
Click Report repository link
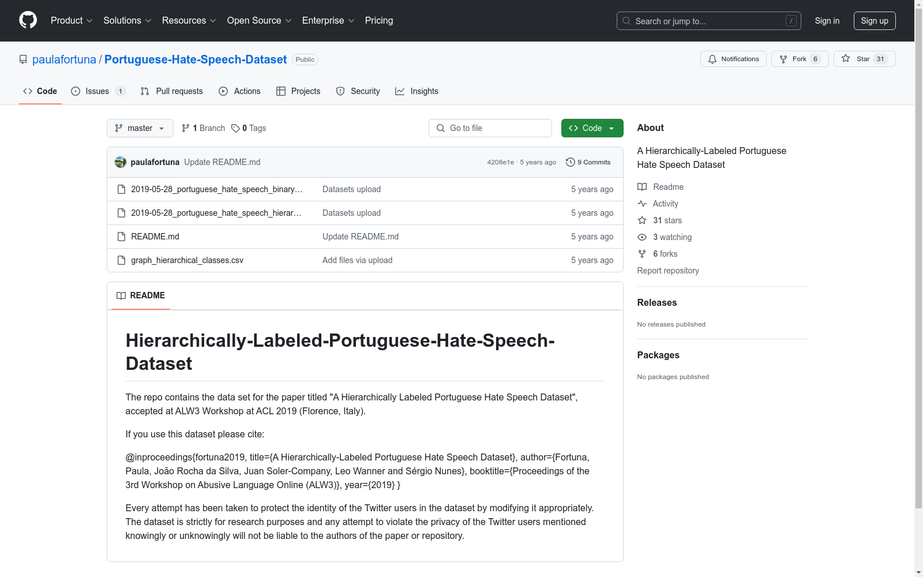coord(668,271)
